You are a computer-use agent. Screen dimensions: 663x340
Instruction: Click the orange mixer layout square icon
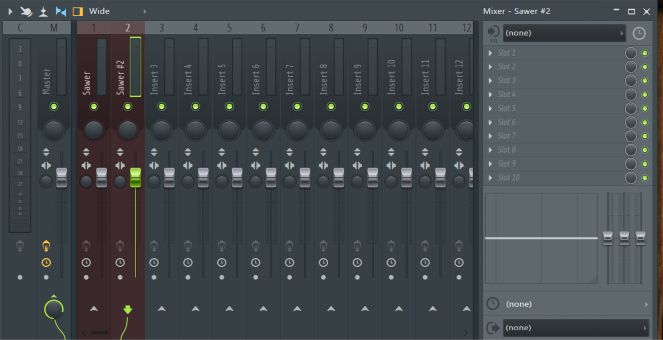tap(78, 11)
